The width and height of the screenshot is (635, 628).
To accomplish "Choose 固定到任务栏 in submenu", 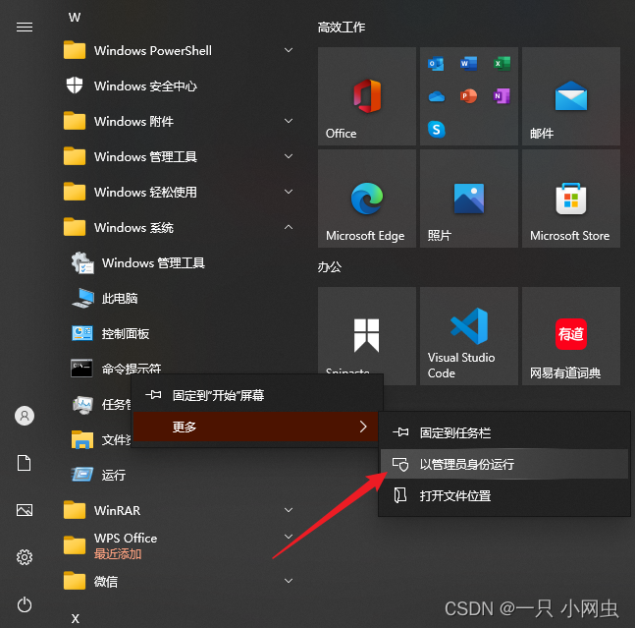I will 504,433.
